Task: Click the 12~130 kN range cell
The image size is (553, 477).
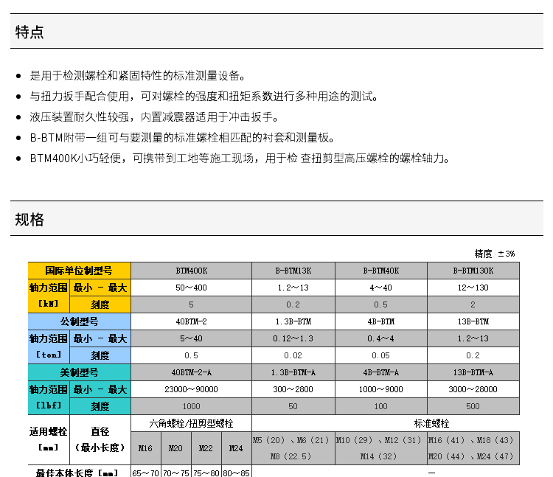Action: pos(473,288)
